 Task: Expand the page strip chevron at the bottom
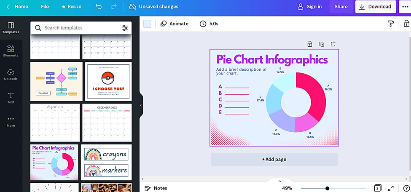(x=279, y=181)
